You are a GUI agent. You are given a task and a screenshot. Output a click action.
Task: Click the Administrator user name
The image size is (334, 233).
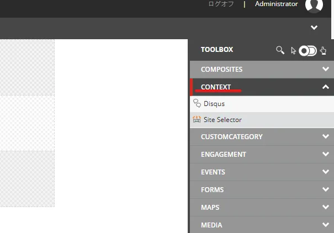pyautogui.click(x=277, y=4)
